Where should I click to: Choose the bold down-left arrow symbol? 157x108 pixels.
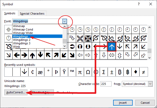click(x=64, y=55)
